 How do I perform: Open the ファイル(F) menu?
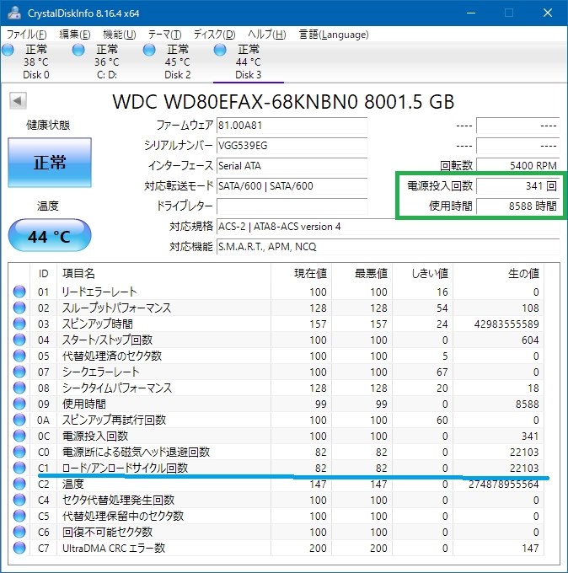tap(27, 35)
